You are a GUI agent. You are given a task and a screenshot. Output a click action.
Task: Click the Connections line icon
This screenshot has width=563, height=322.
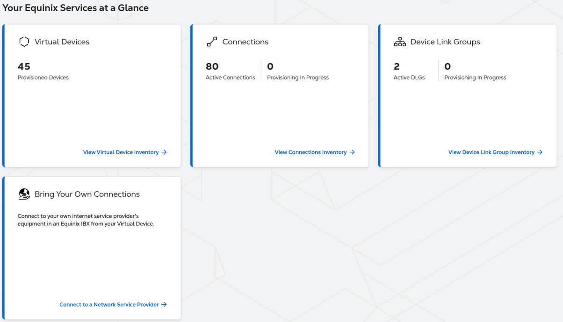pos(212,42)
